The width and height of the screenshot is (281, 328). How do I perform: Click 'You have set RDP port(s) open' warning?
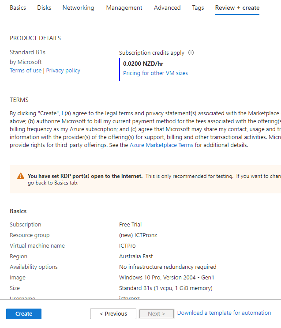click(85, 176)
